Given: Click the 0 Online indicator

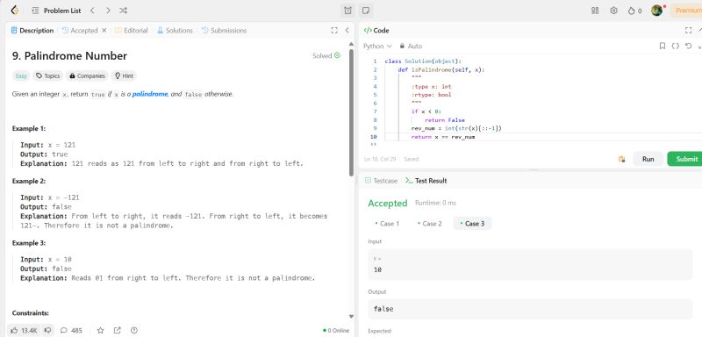Looking at the screenshot, I should [x=336, y=331].
